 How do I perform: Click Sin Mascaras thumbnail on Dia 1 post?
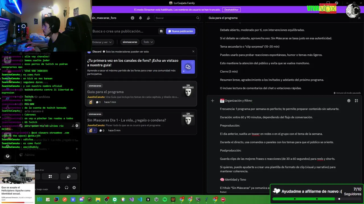[188, 118]
